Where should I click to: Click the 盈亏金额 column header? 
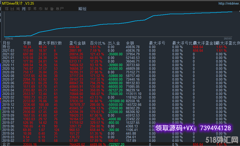77,43
